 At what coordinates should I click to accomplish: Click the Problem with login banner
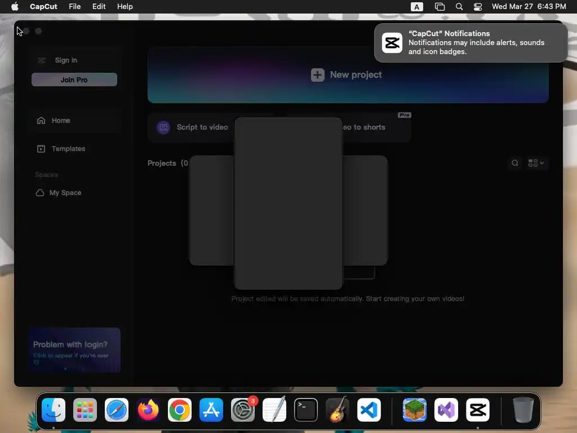[x=74, y=350]
